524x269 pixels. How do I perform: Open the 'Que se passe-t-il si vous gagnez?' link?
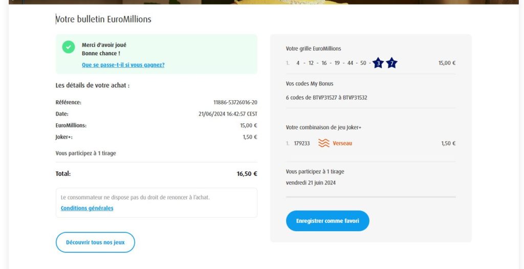[x=123, y=65]
